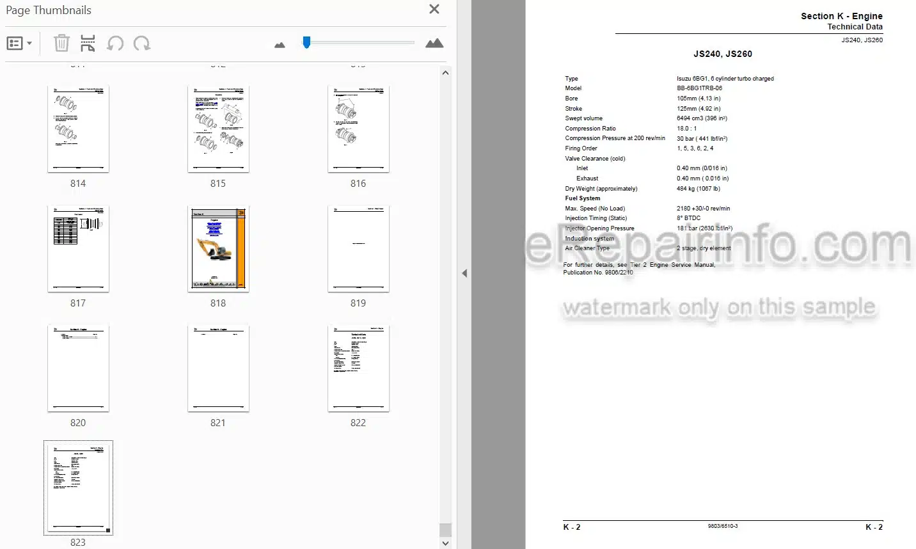Enlarge thumbnail size with large mountain icon
Image resolution: width=916 pixels, height=549 pixels.
pyautogui.click(x=434, y=43)
